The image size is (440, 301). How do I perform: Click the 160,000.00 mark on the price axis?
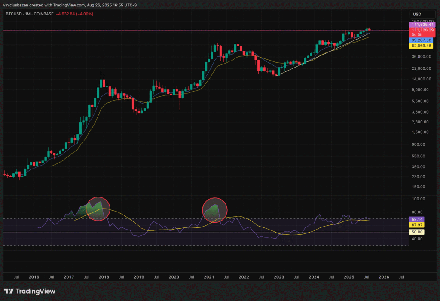pos(422,21)
